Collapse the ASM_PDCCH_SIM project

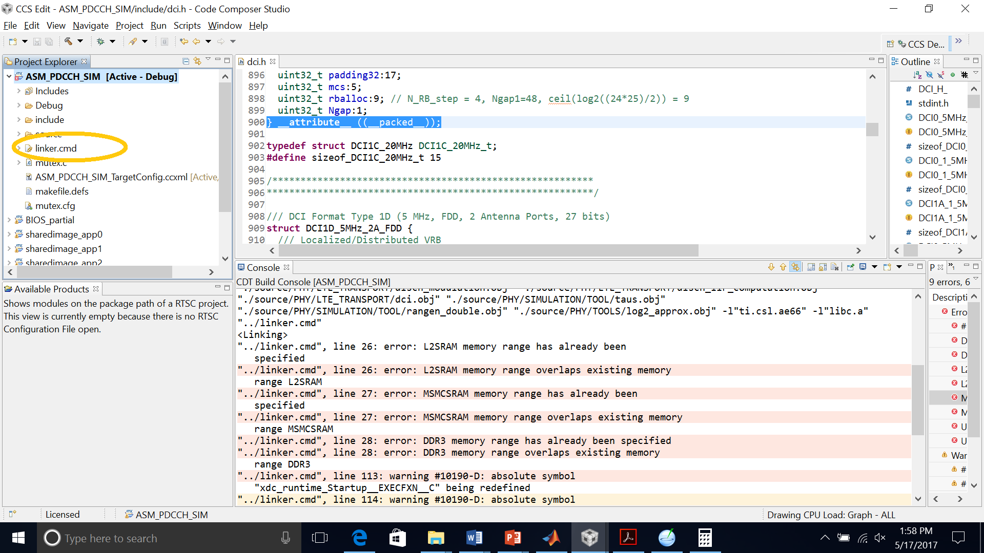point(9,76)
